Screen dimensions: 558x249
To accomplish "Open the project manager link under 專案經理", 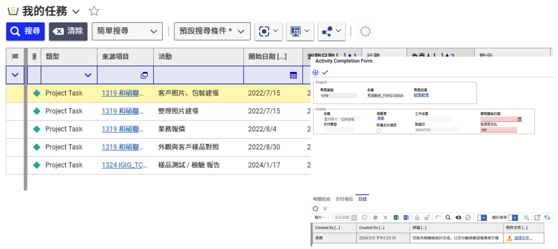I will (421, 96).
